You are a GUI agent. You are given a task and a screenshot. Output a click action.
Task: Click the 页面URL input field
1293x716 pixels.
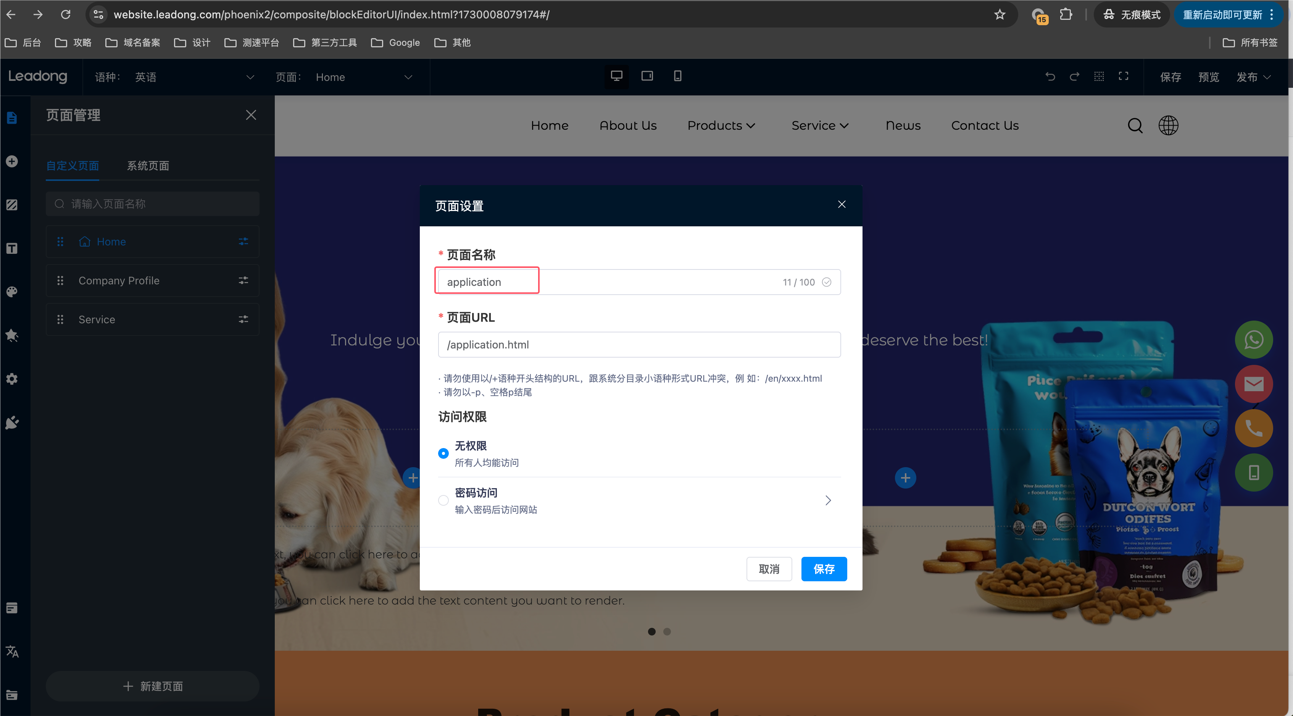pos(639,344)
